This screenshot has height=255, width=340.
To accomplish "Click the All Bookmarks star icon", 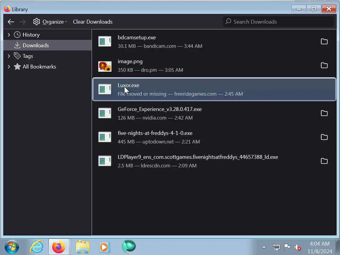I will (x=17, y=67).
